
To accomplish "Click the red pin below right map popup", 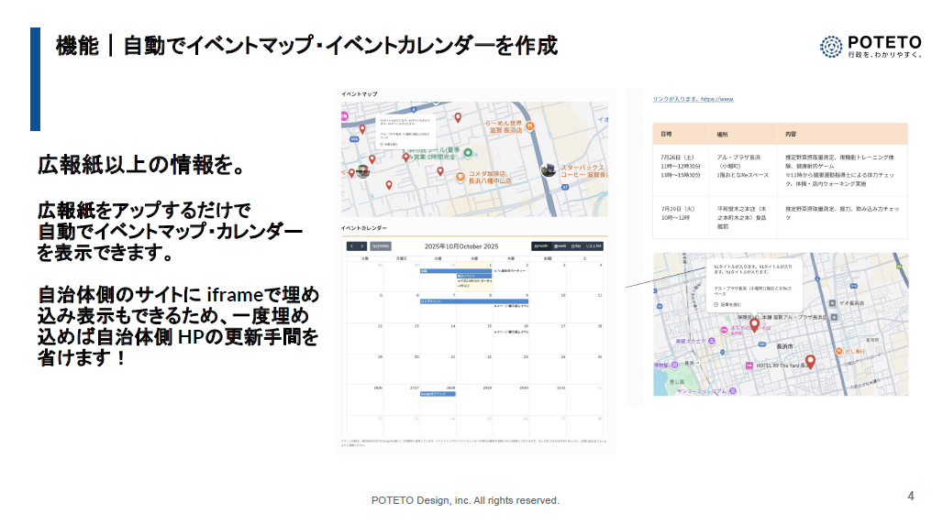I will [x=754, y=325].
